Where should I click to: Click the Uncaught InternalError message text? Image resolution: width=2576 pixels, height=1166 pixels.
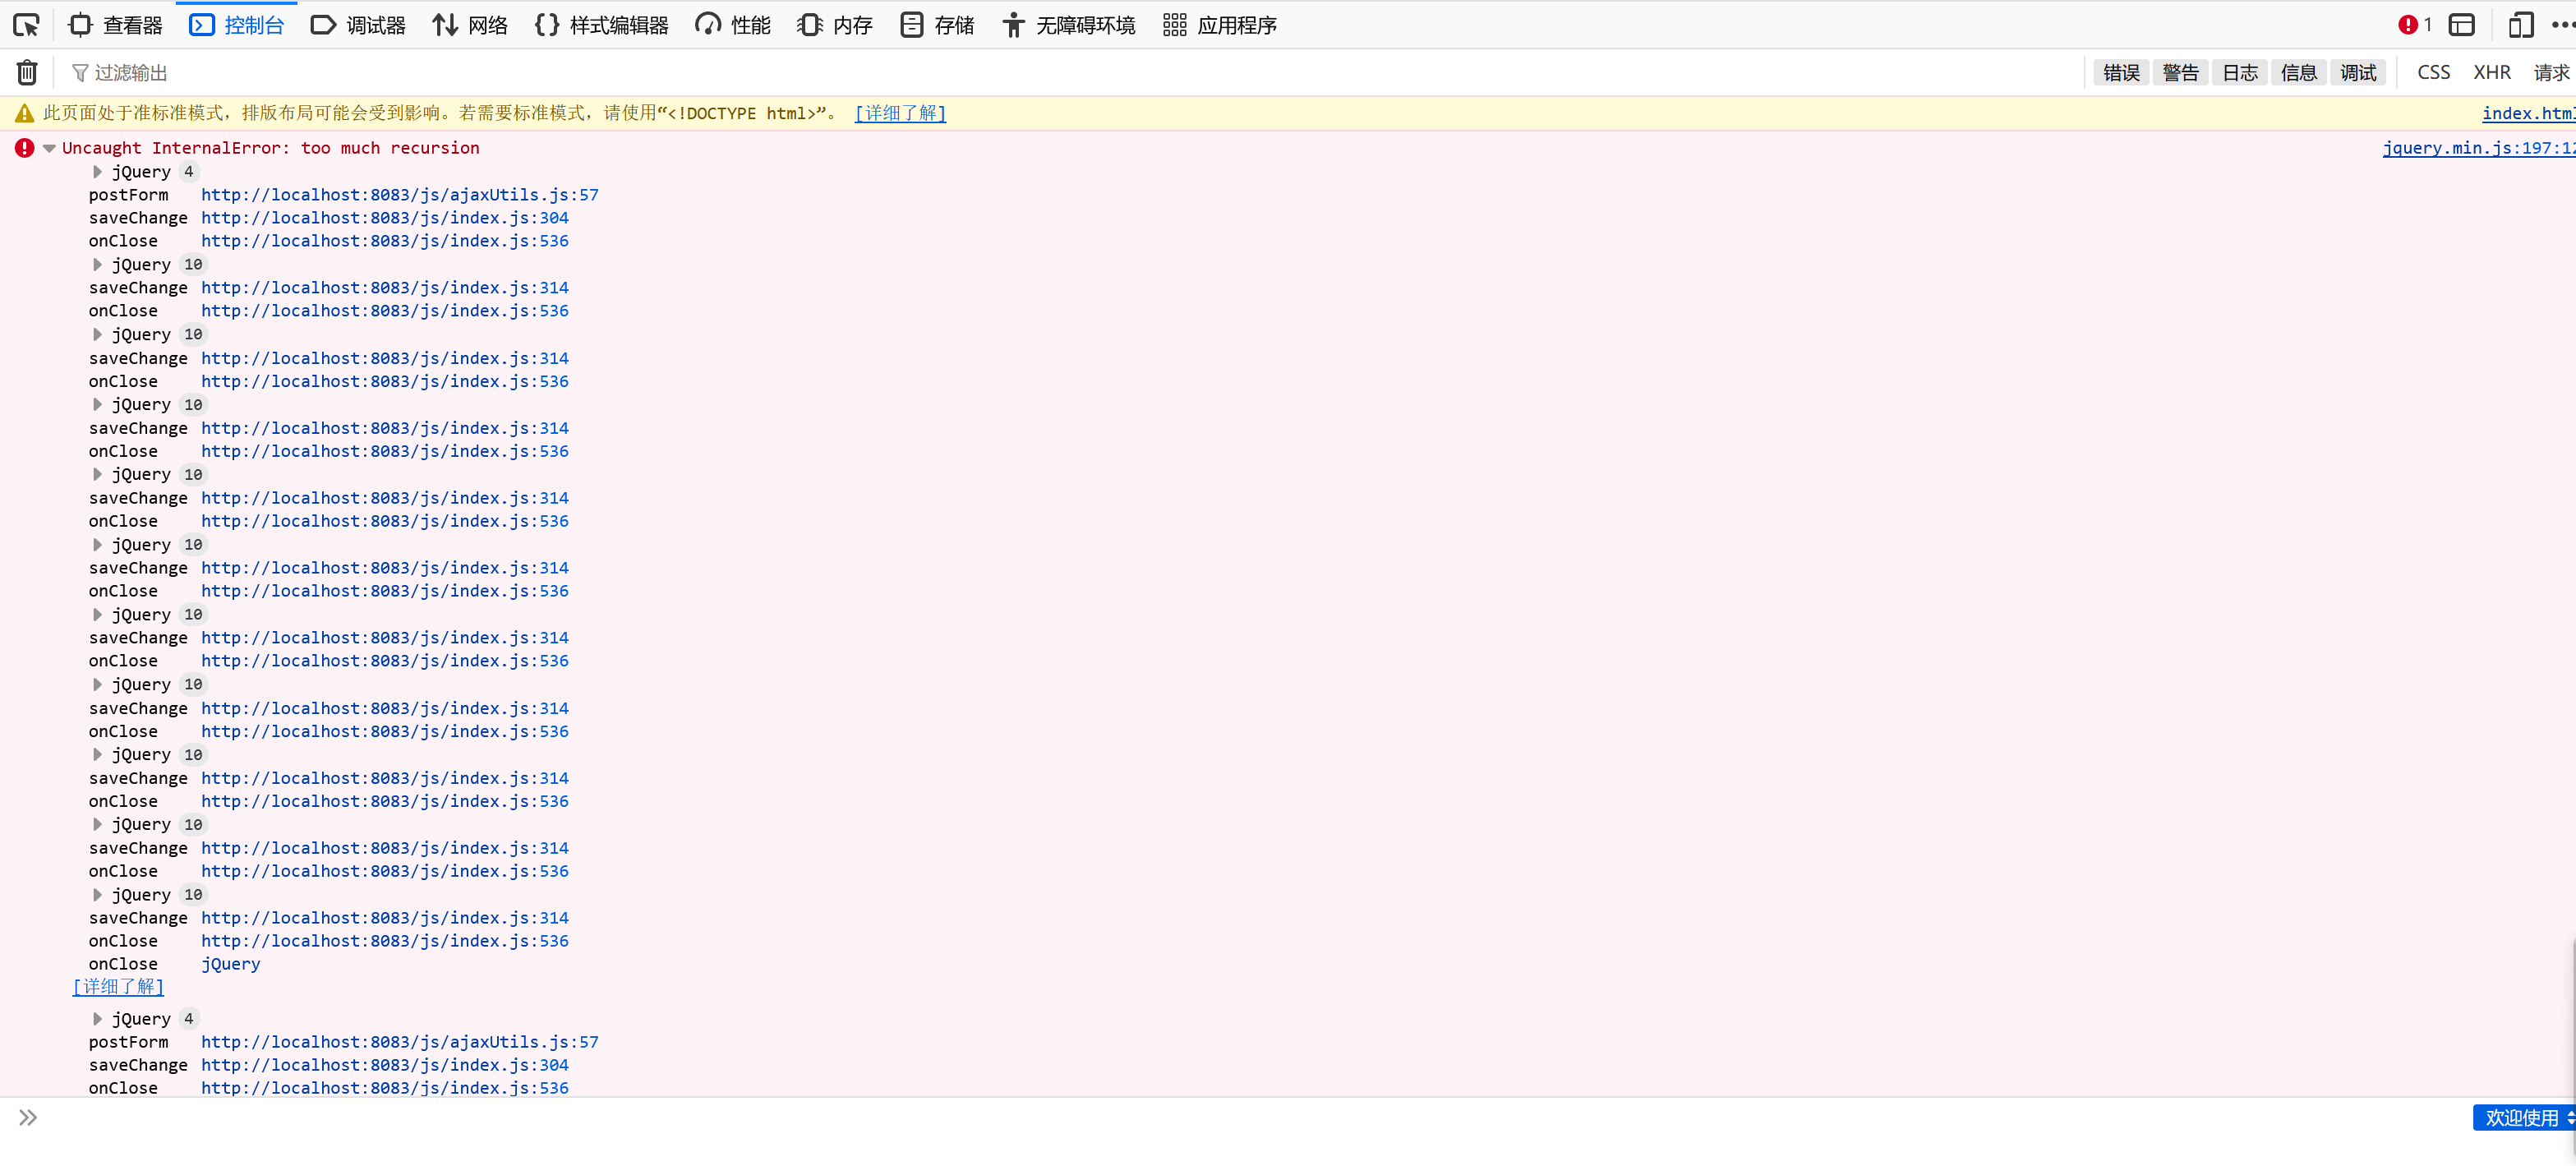[x=271, y=148]
